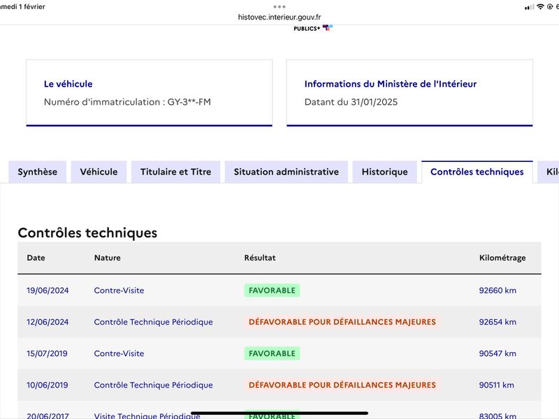The width and height of the screenshot is (559, 419).
Task: Tap the home indicator bar at bottom
Action: point(279,413)
